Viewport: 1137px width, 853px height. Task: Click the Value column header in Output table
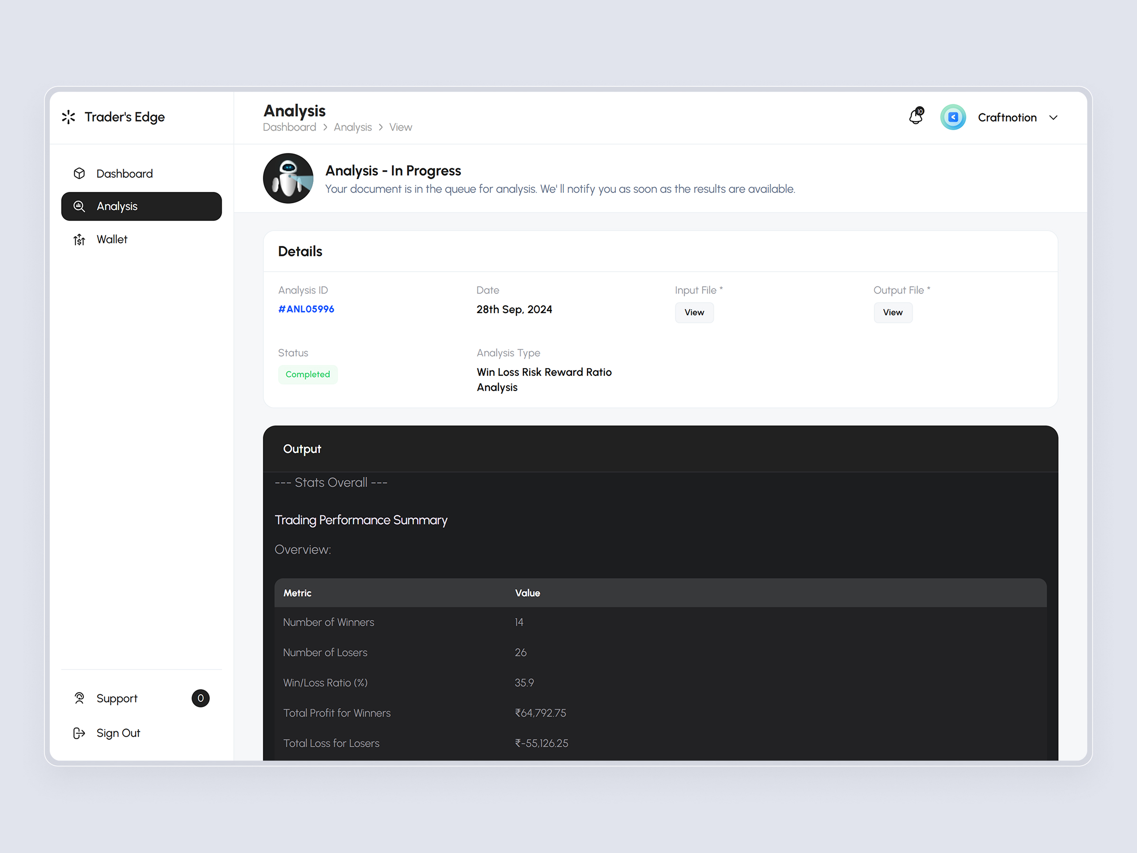click(x=527, y=593)
